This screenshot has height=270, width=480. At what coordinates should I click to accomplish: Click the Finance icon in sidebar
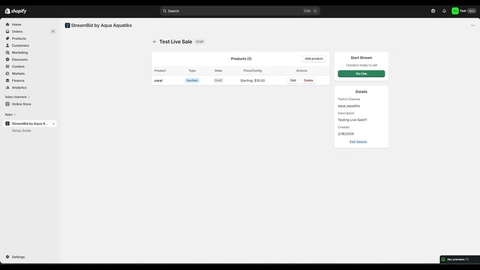(8, 80)
